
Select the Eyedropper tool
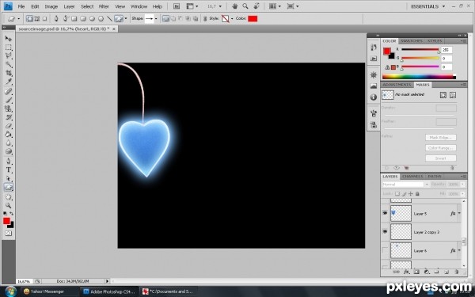point(8,82)
